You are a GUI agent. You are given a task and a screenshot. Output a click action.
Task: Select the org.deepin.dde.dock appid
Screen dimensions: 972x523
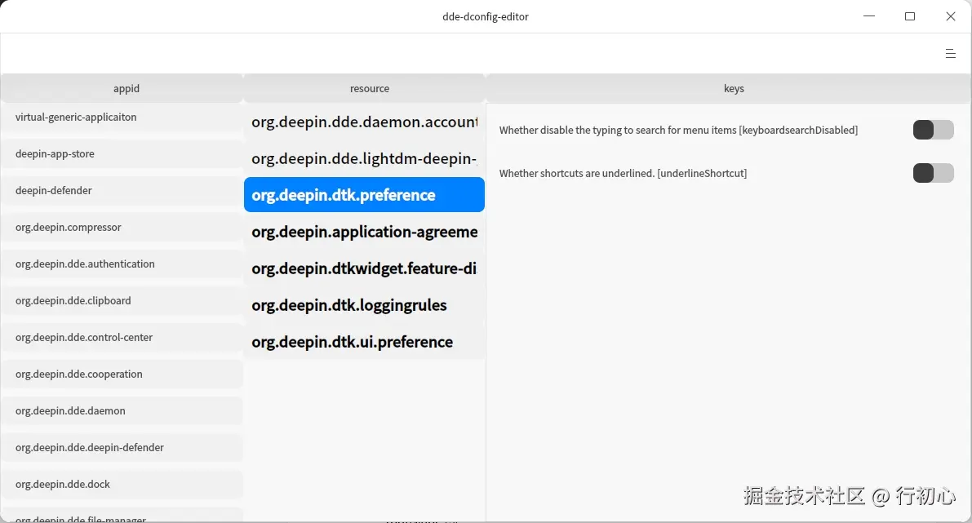click(x=61, y=484)
